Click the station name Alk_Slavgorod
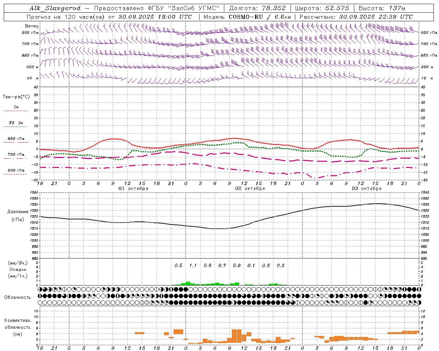Image resolution: width=439 pixels, height=351 pixels. pos(55,8)
